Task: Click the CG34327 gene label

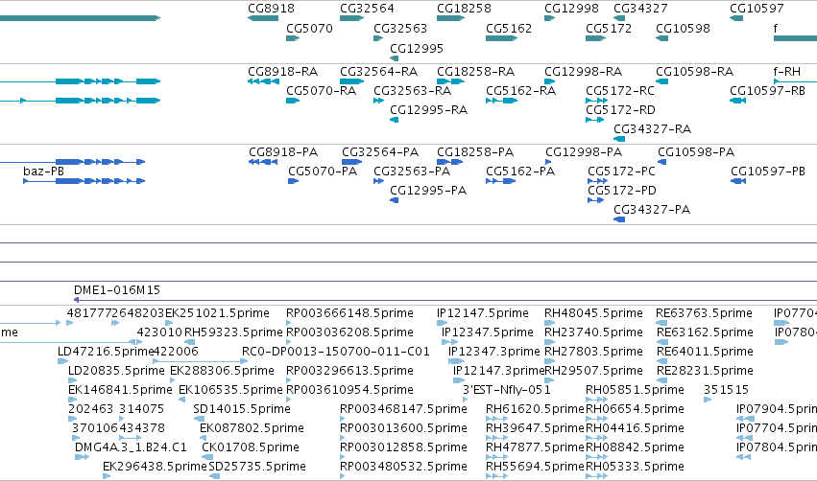Action: (640, 9)
